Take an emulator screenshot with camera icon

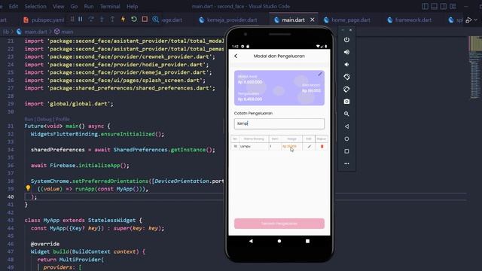pyautogui.click(x=346, y=102)
